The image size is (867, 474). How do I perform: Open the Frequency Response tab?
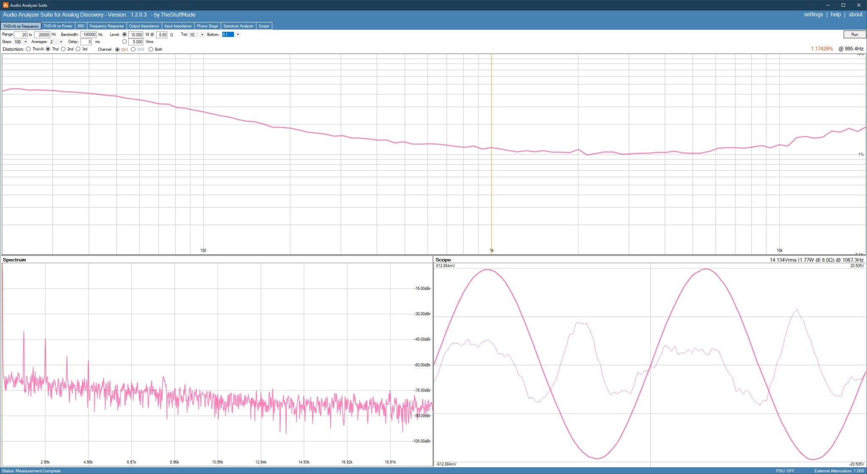(x=107, y=26)
